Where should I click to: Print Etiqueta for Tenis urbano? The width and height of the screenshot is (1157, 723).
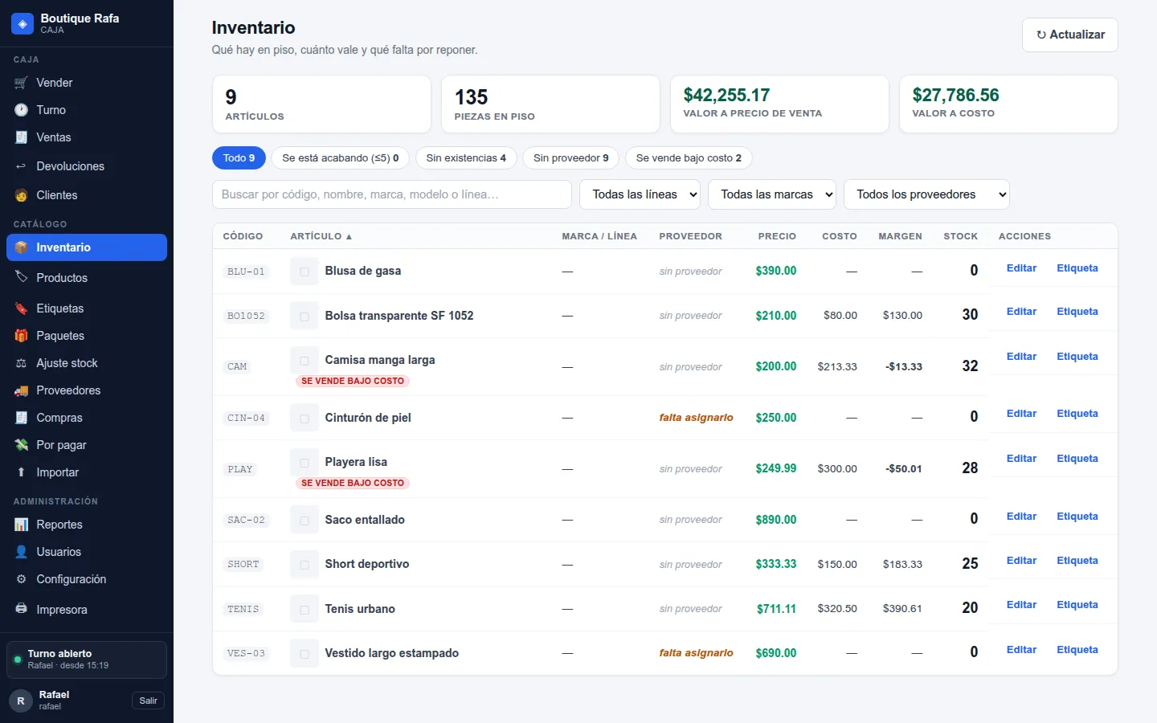pos(1077,605)
